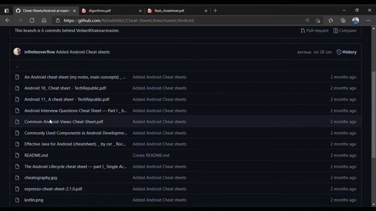Open commit message in kotlin.png row
The width and height of the screenshot is (376, 211).
pos(159,200)
